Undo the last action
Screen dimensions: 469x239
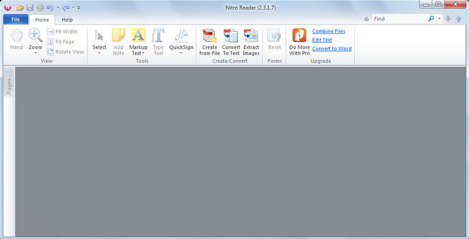tap(50, 8)
